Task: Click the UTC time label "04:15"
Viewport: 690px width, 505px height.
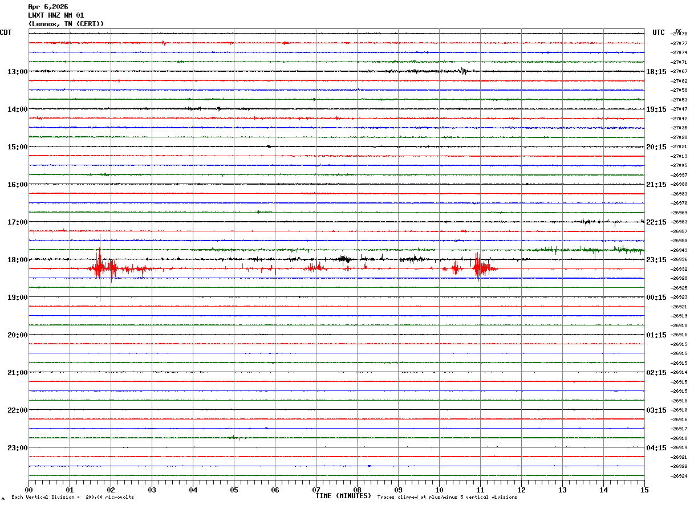Action: (x=656, y=448)
